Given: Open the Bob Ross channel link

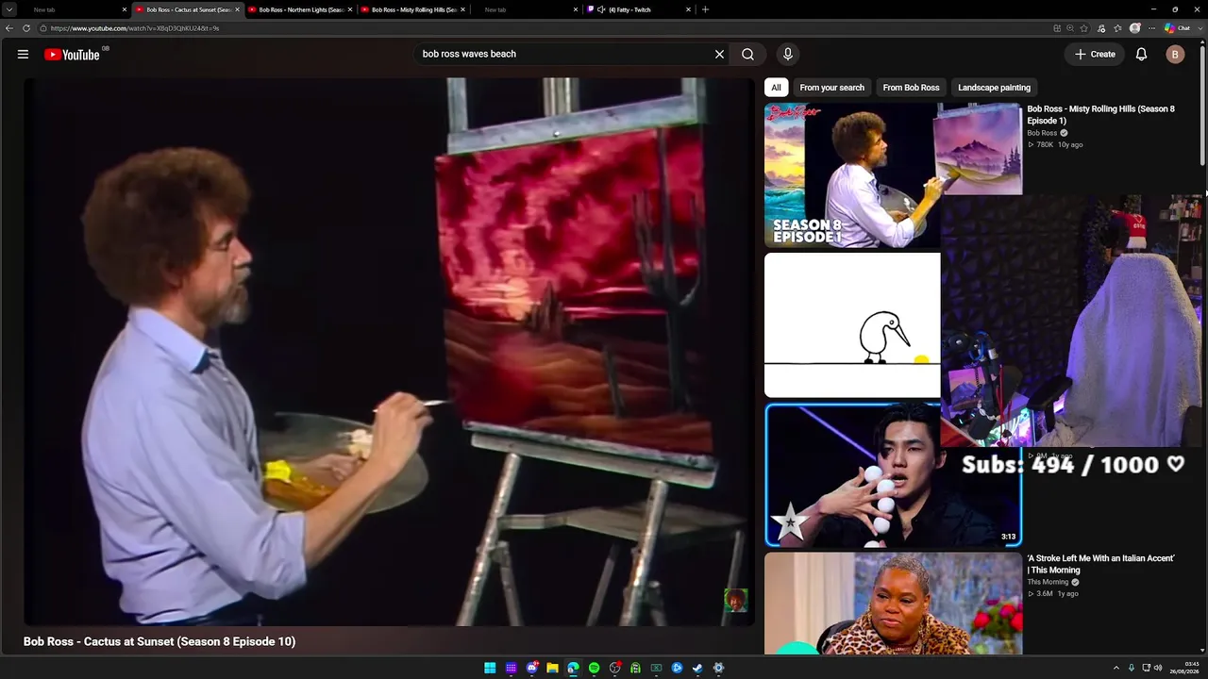Looking at the screenshot, I should (1042, 133).
